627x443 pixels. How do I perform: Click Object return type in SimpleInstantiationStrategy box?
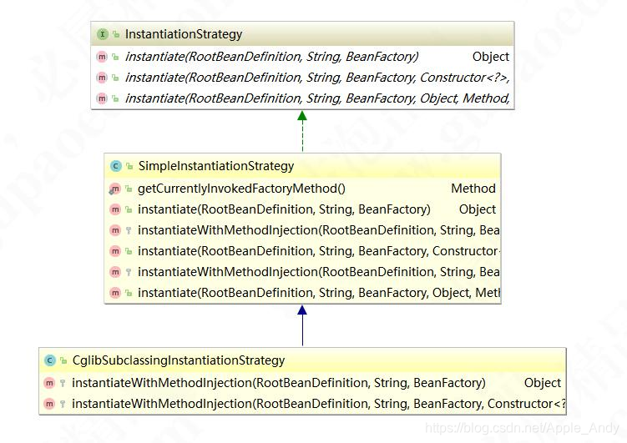[478, 209]
